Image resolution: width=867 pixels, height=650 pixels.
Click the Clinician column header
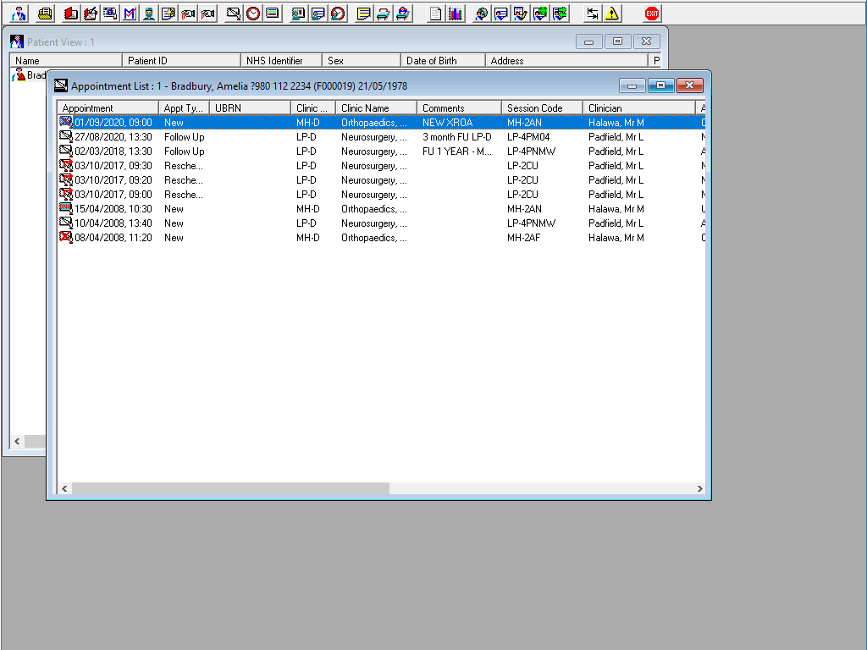(x=638, y=107)
